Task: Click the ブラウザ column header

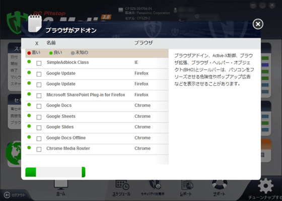Action: [144, 43]
